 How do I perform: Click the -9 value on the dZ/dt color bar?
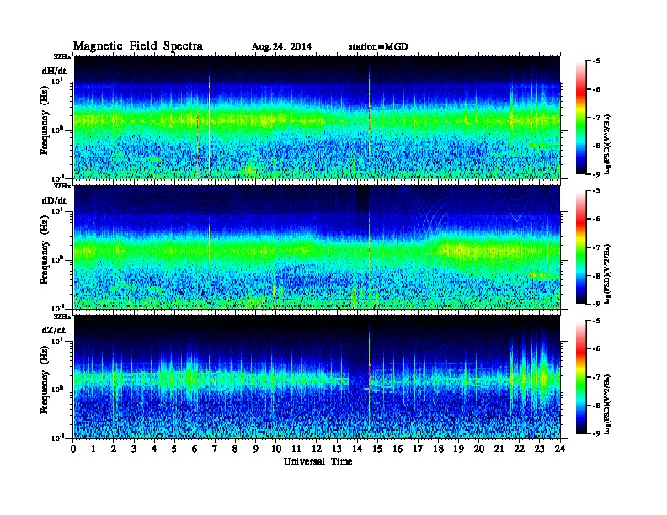(596, 433)
